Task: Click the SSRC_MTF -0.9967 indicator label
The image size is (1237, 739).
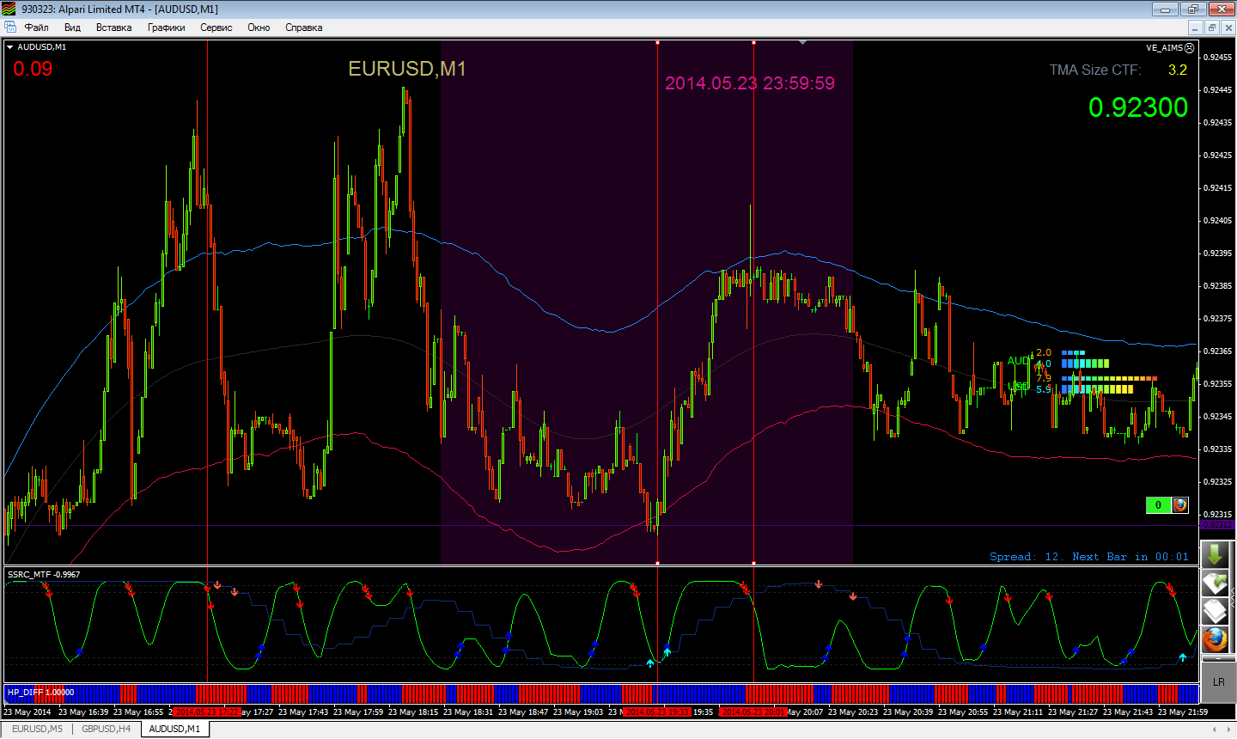Action: point(44,574)
